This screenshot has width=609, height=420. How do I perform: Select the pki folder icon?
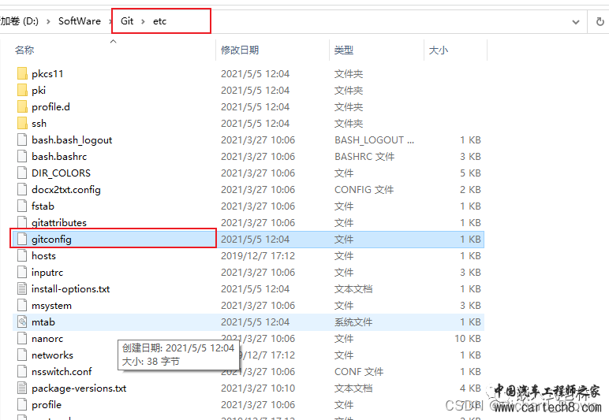point(22,91)
